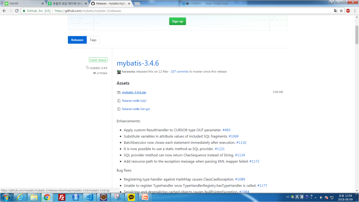This screenshot has width=359, height=202.
Task: Click the browser forward arrow
Action: 10,11
